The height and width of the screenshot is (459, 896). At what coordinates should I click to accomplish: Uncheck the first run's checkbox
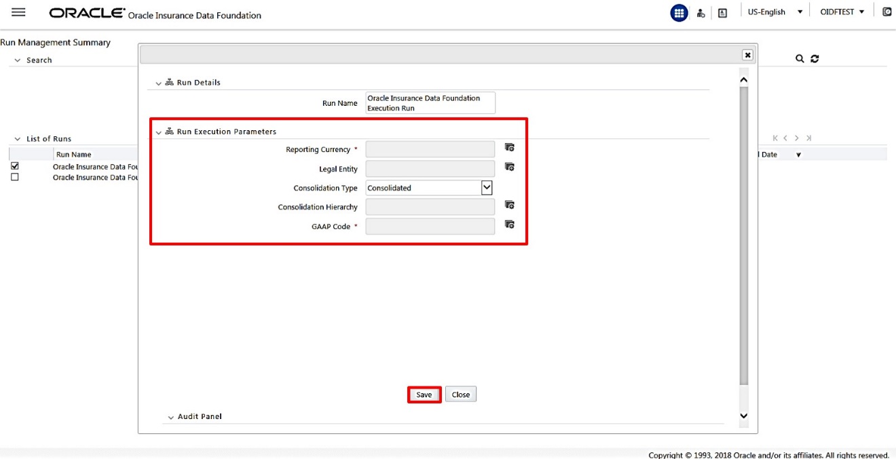click(15, 166)
